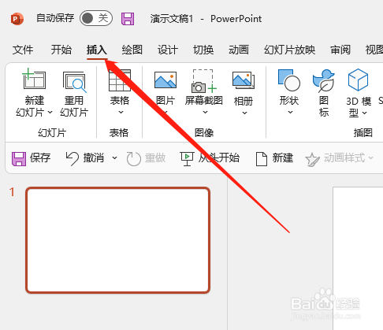
Task: Select the 插入 (Insert) tab
Action: [97, 50]
